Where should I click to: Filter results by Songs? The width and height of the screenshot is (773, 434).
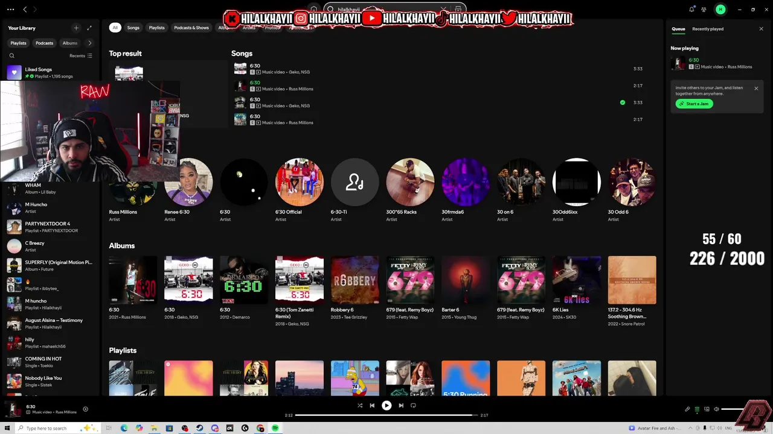pyautogui.click(x=133, y=28)
